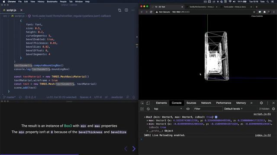Viewport: 277px width, 155px height.
Task: Expand the min: Vector3 property
Action: pos(147,124)
